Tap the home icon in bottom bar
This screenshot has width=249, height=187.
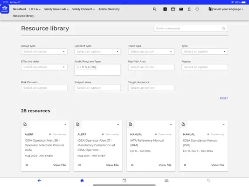82,180
